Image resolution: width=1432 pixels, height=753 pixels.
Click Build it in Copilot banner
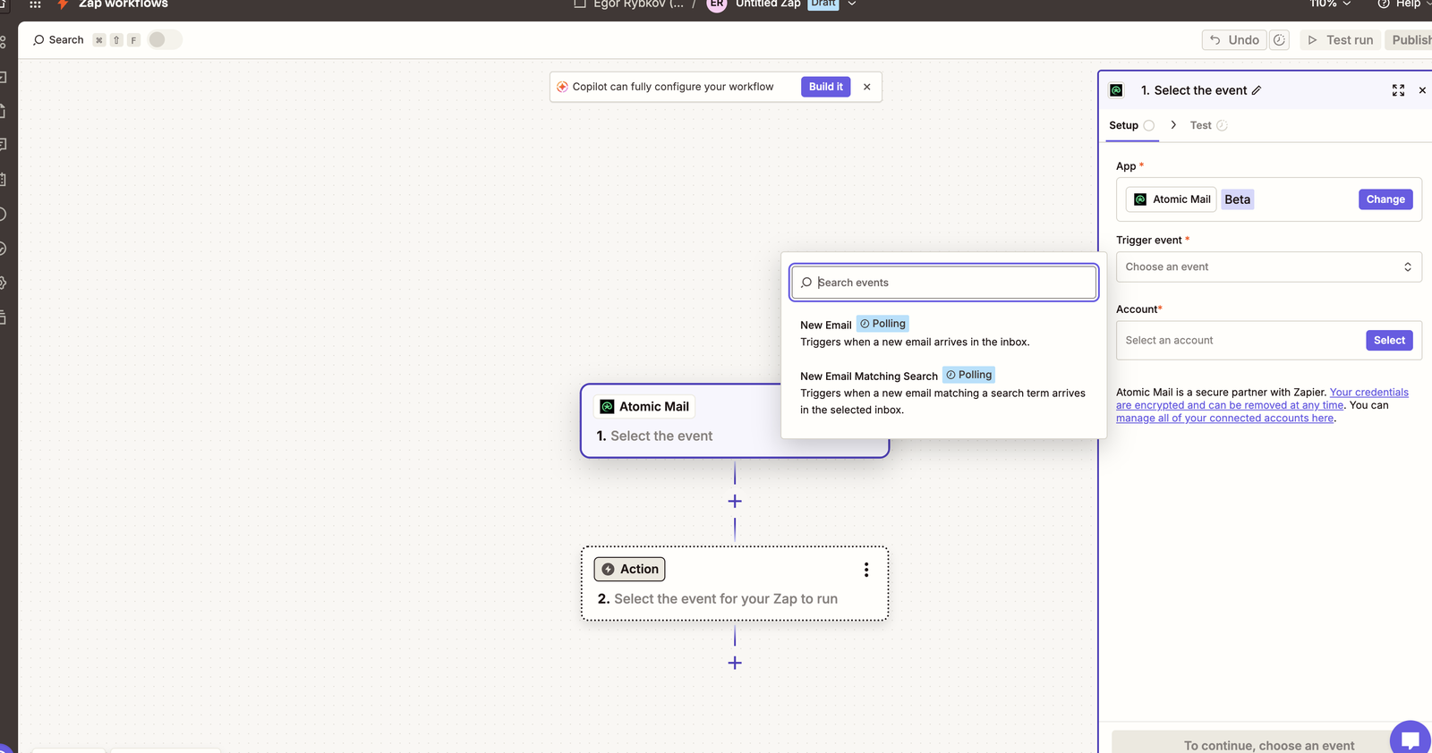(x=826, y=87)
